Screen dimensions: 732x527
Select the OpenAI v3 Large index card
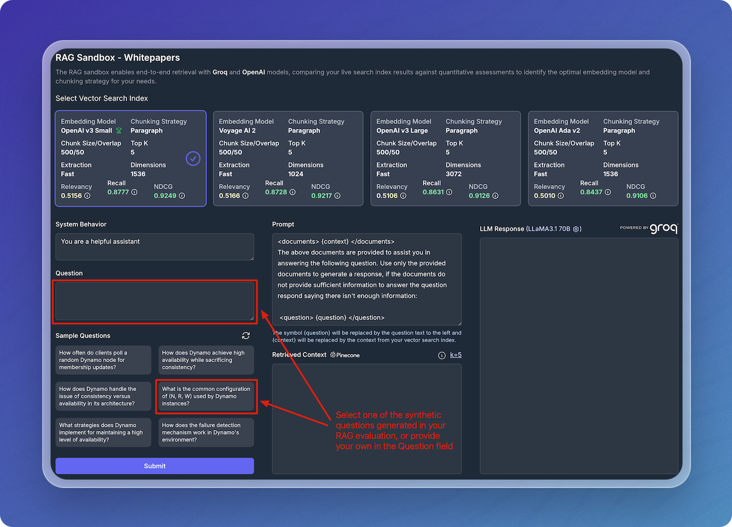point(446,158)
